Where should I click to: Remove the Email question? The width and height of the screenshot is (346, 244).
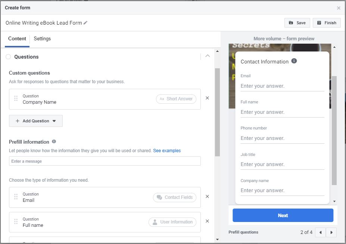click(x=207, y=196)
